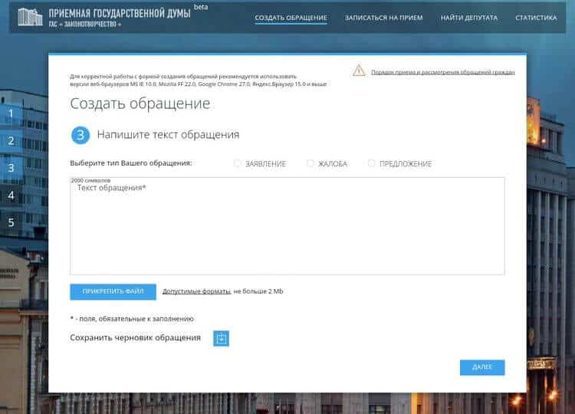Jump to step 4 in sidebar
Viewport: 575px width, 414px height.
(x=11, y=195)
